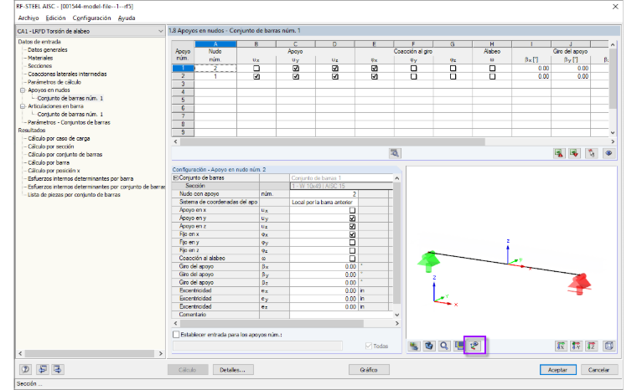Select 'Datos generales' in navigator
This screenshot has height=390, width=637.
[48, 50]
